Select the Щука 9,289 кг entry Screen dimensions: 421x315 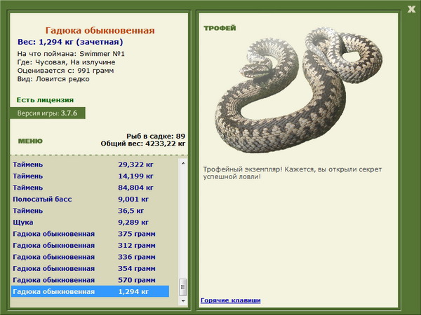coord(91,222)
